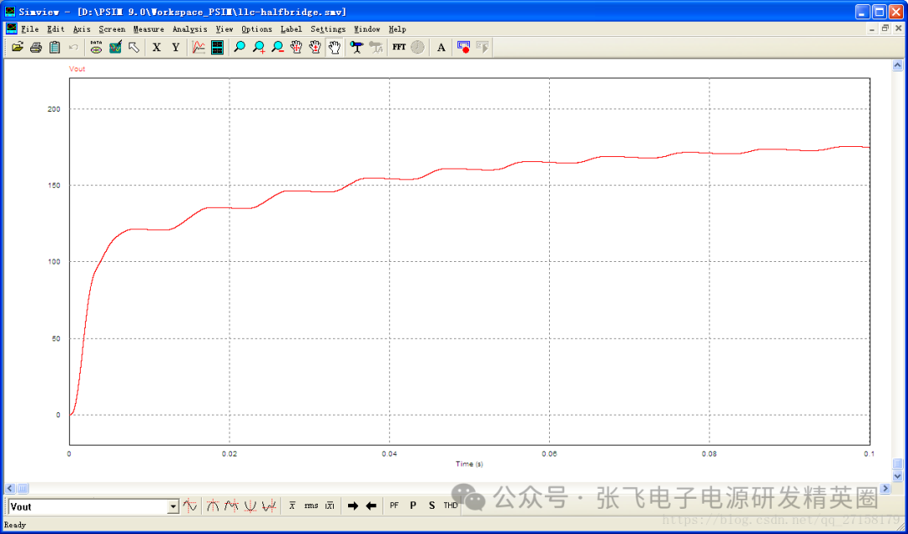908x534 pixels.
Task: Click the add/delete curves icon
Action: [x=115, y=48]
